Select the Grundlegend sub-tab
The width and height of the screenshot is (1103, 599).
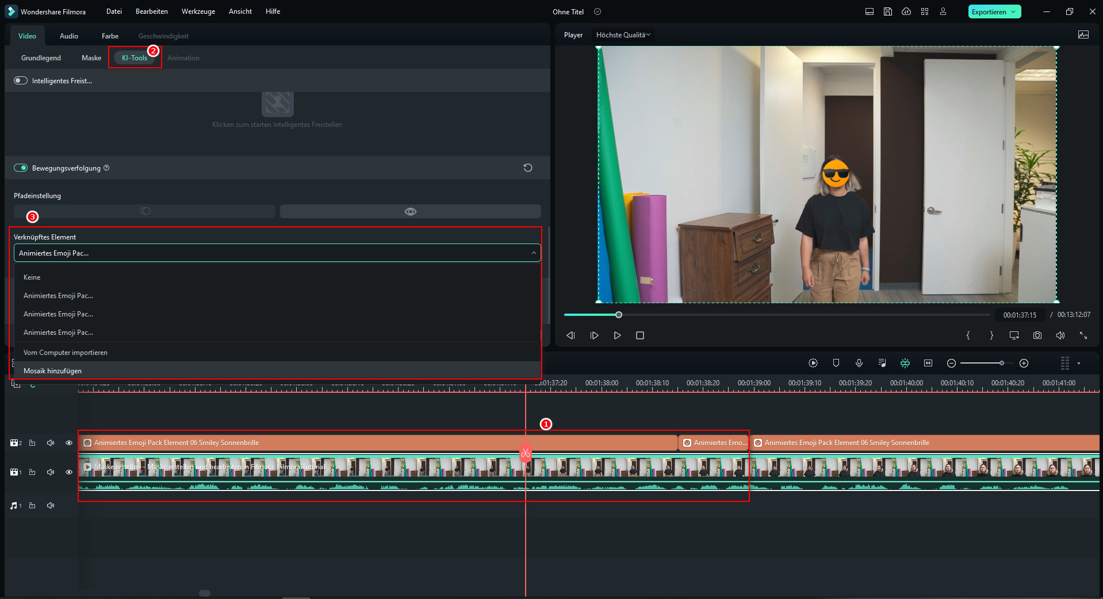coord(41,58)
